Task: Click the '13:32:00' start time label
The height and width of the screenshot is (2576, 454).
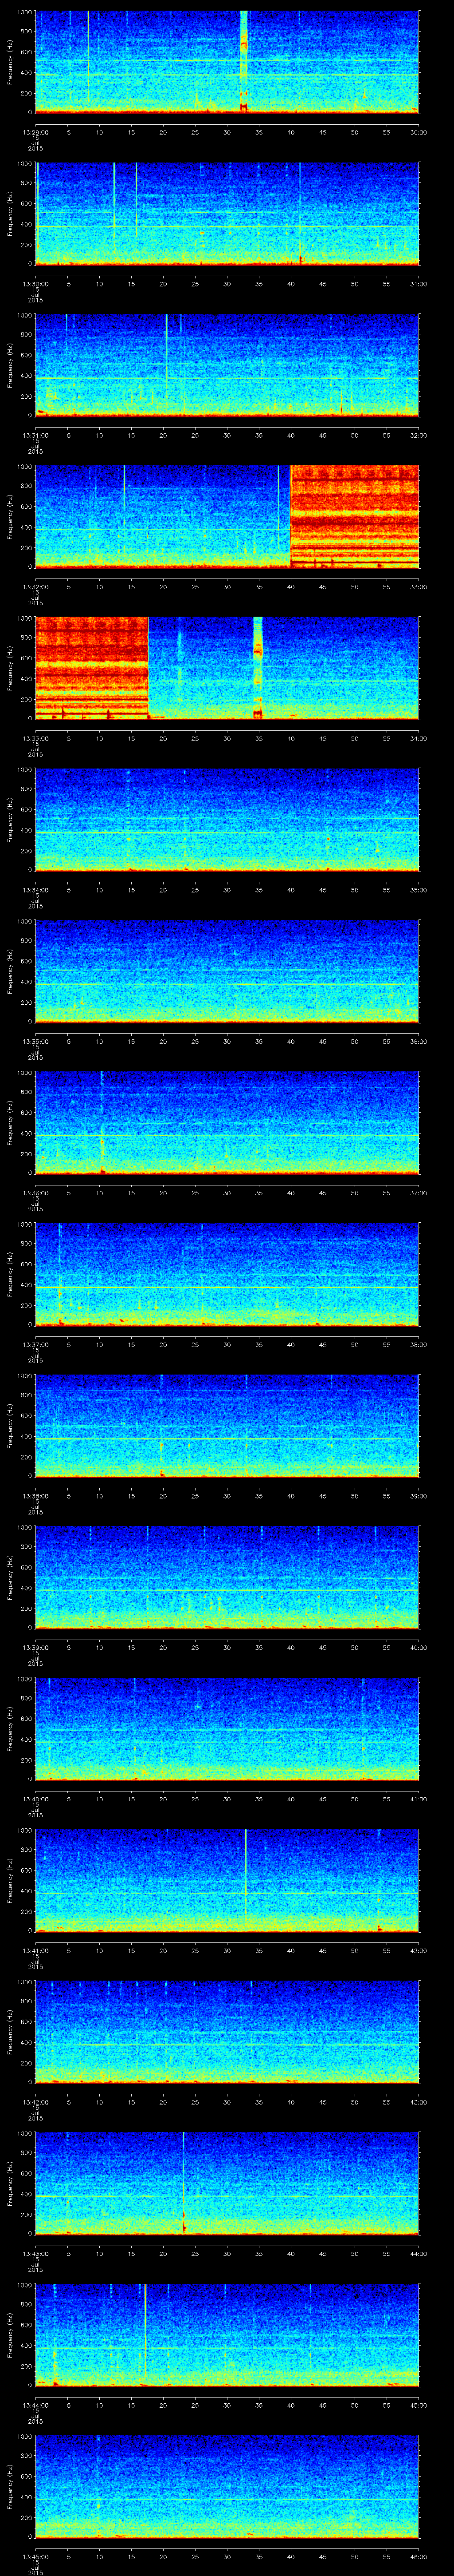Action: click(x=35, y=587)
